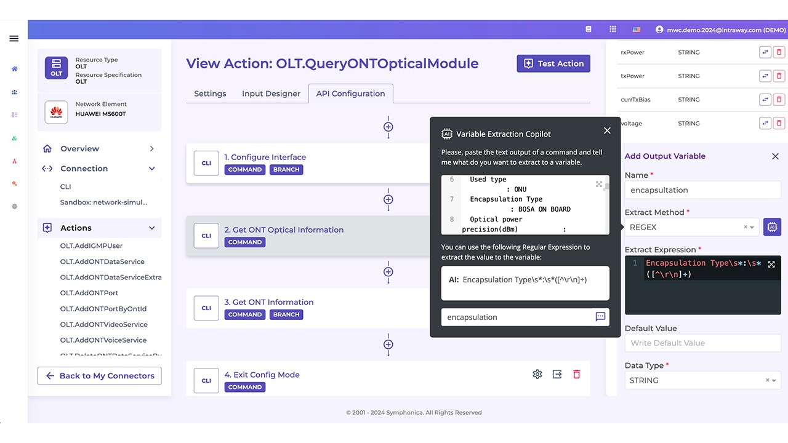Delete the txPower variable
The width and height of the screenshot is (788, 443).
pos(779,76)
